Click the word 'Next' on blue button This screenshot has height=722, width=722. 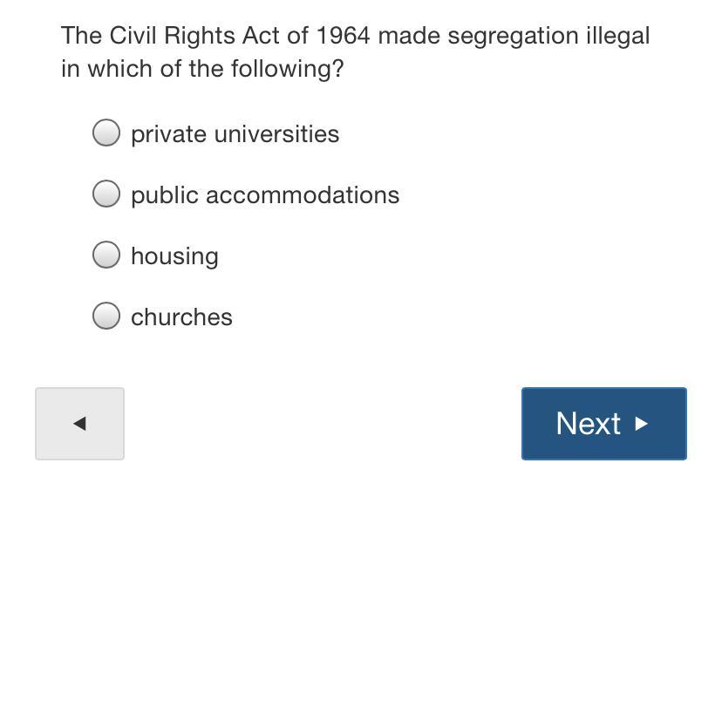click(589, 424)
